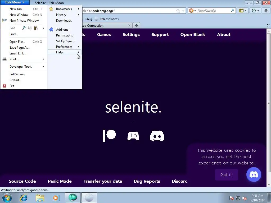This screenshot has width=271, height=203.
Task: Select Save Page As...
Action: click(24, 48)
